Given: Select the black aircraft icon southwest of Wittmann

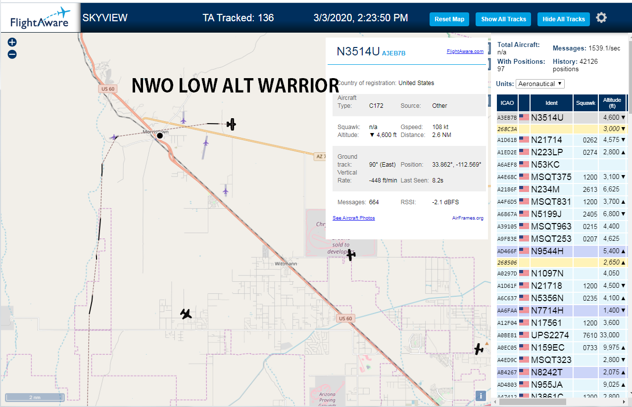Looking at the screenshot, I should [x=186, y=314].
